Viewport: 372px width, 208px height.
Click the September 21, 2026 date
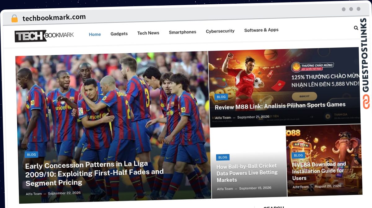click(253, 117)
